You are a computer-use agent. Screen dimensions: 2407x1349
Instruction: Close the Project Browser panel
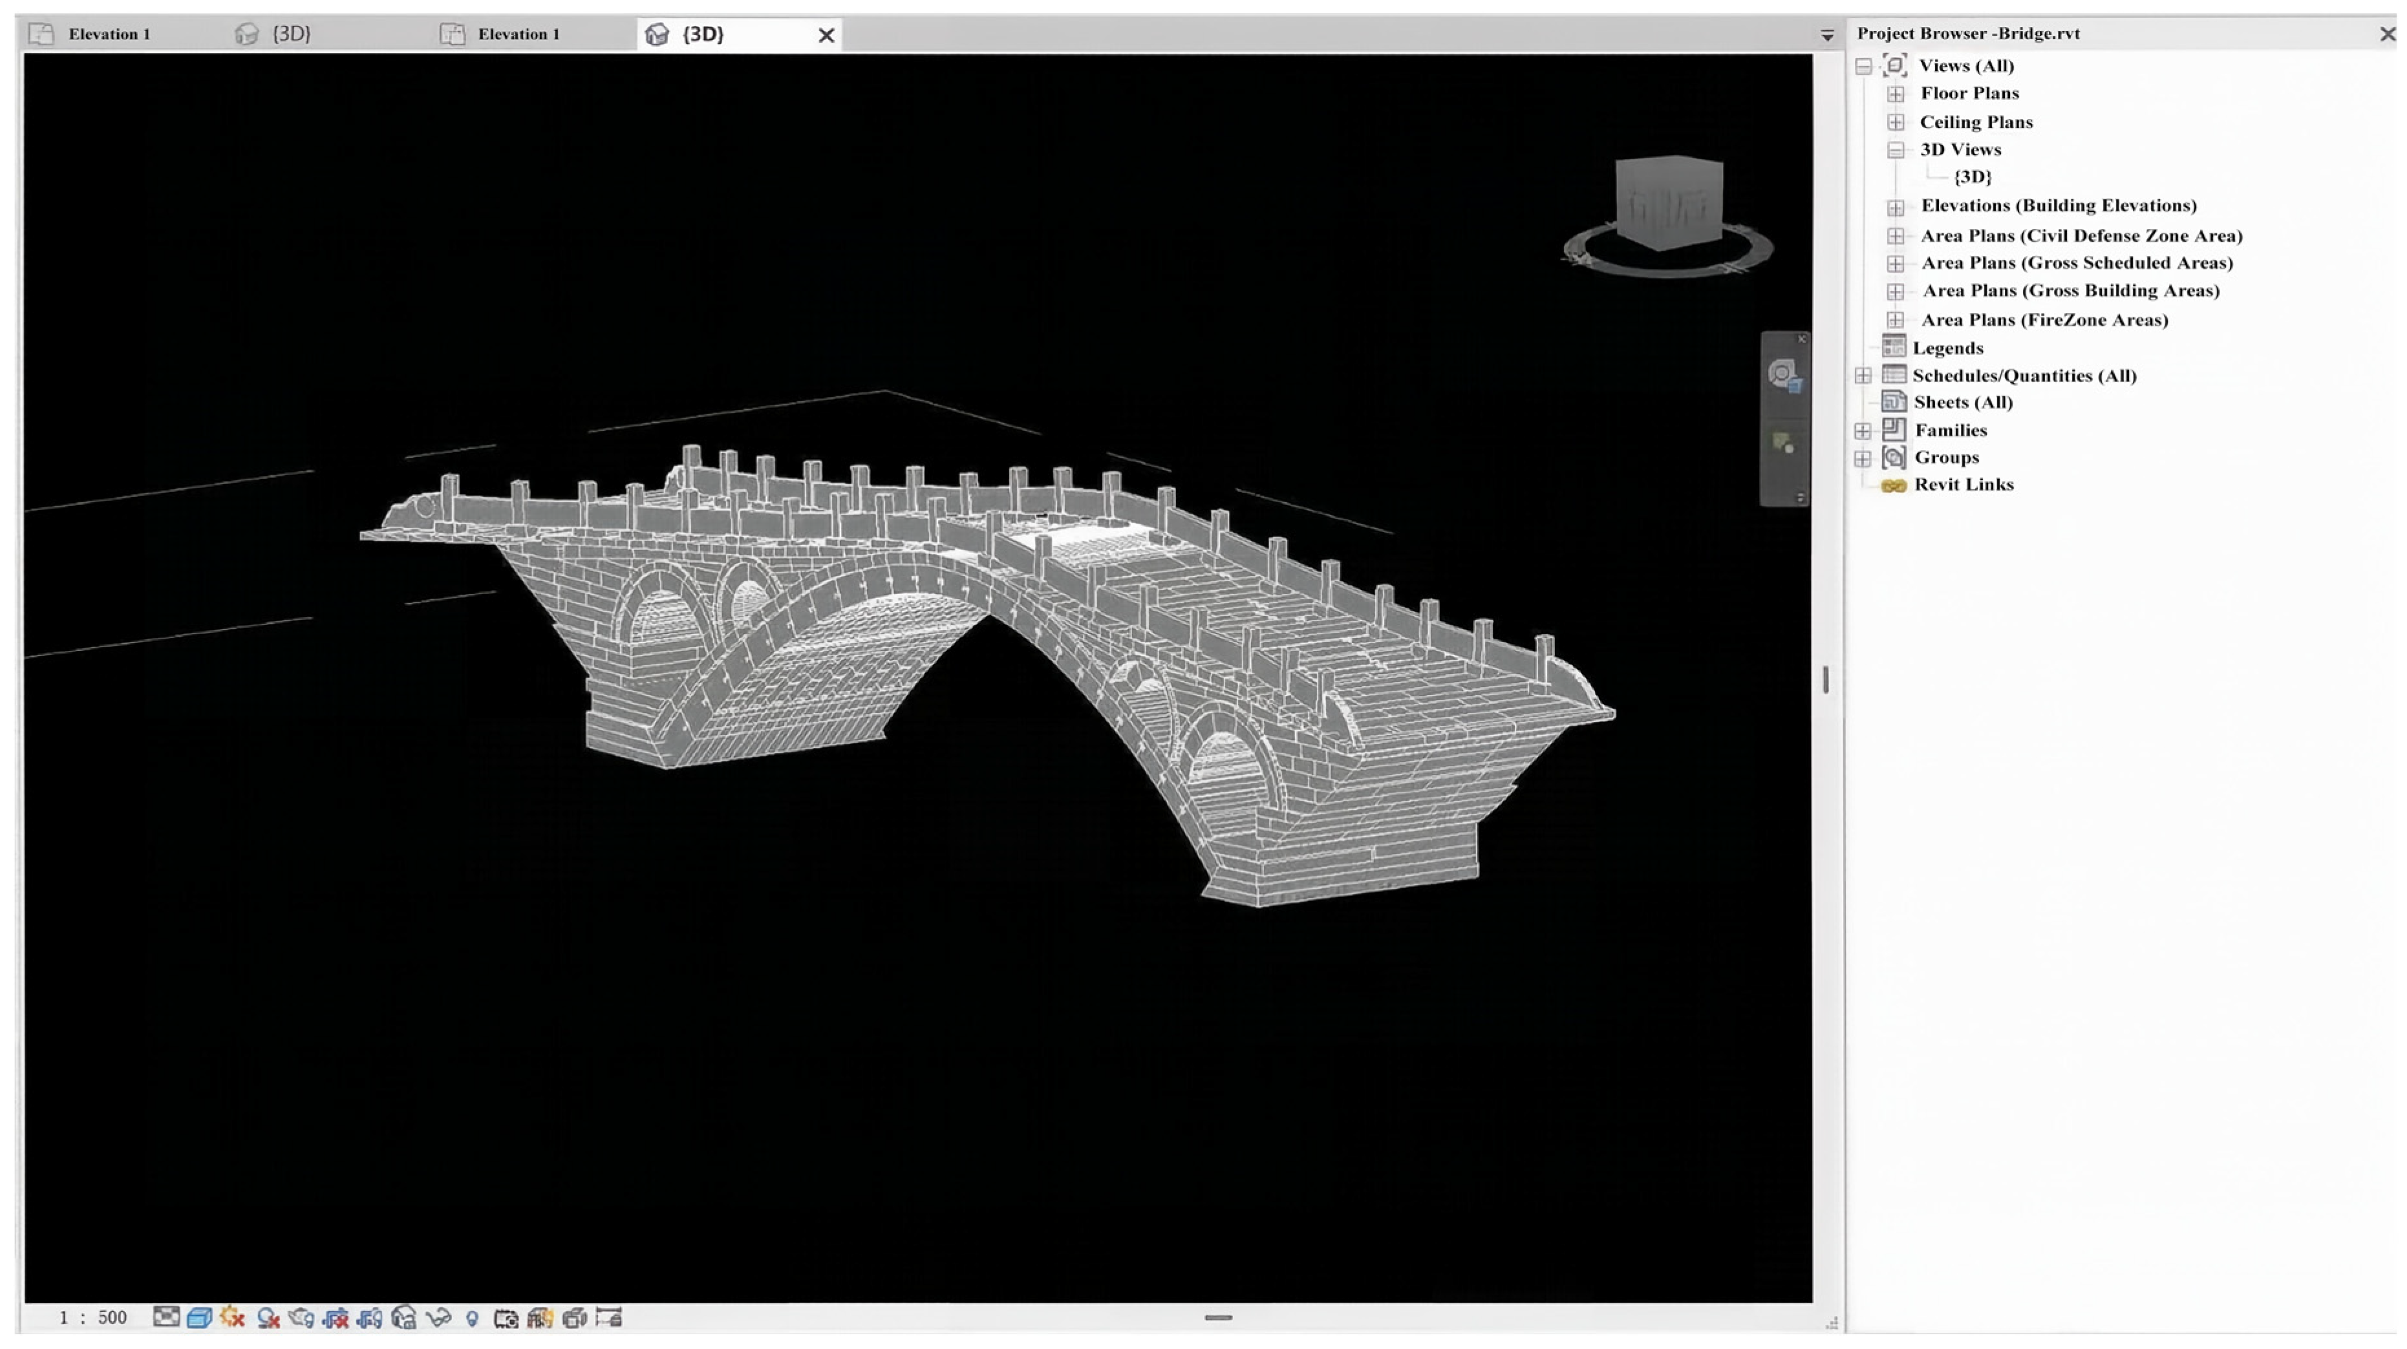pyautogui.click(x=2388, y=34)
